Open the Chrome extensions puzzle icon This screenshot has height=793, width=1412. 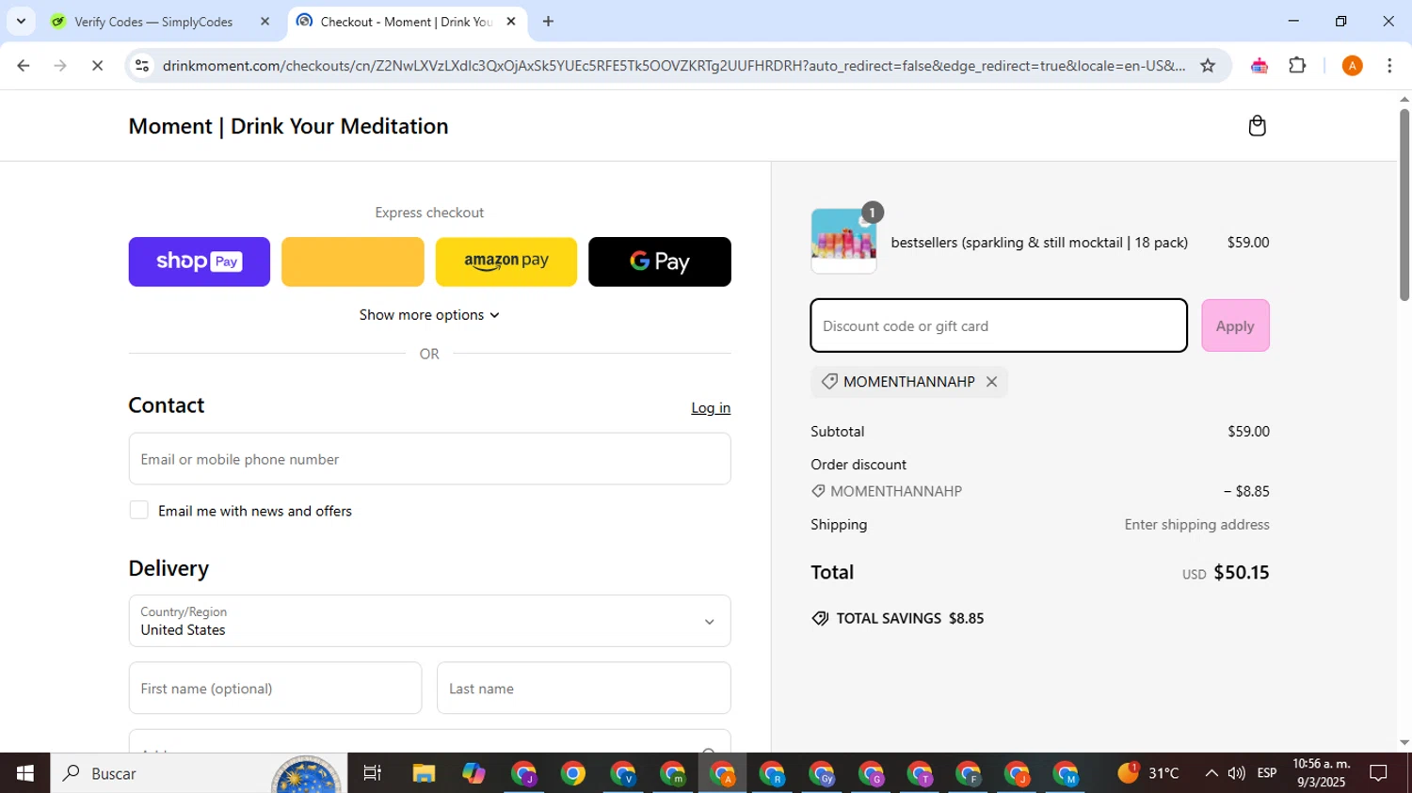click(1297, 66)
